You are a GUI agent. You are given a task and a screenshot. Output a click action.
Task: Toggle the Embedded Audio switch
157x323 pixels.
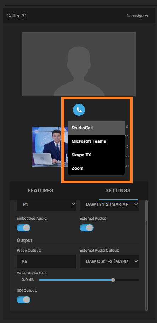tap(23, 228)
